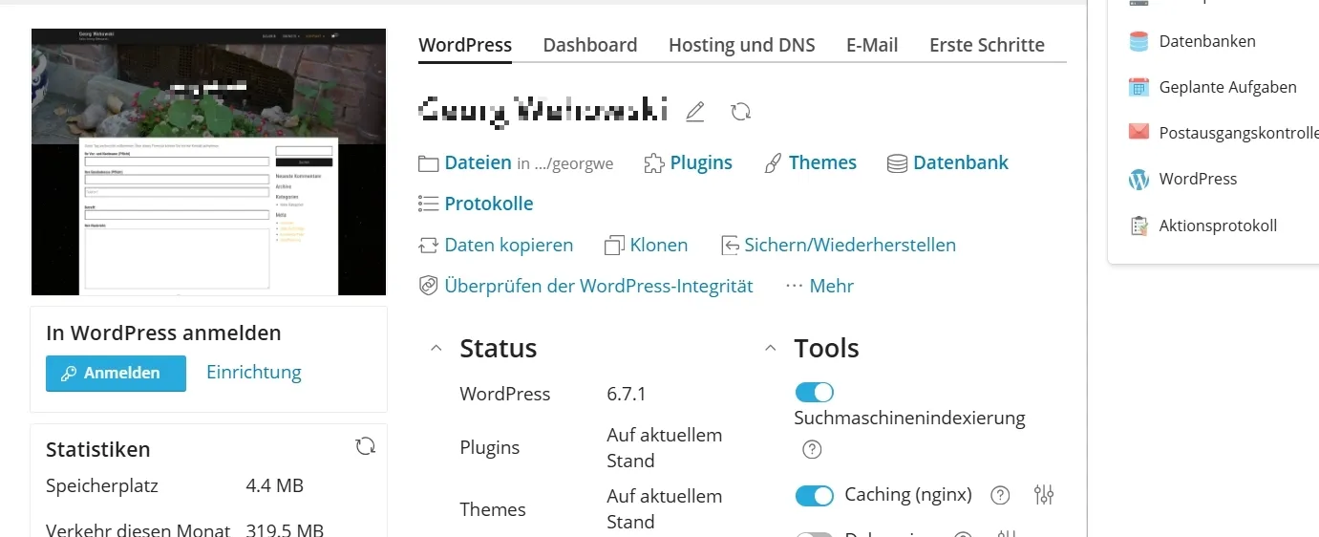Image resolution: width=1319 pixels, height=537 pixels.
Task: Collapse the Status section
Action: [436, 349]
